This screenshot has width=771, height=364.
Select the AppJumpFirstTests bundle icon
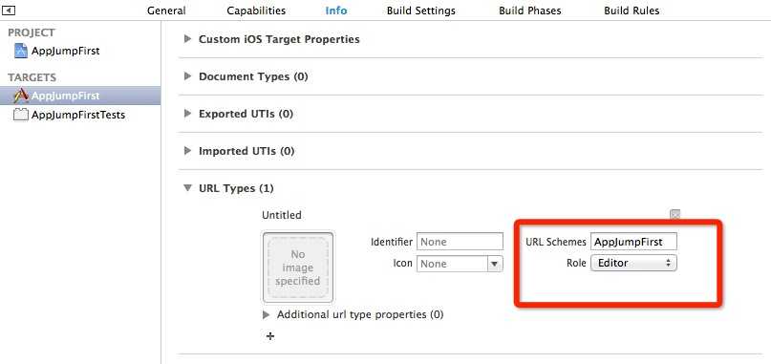(x=21, y=115)
